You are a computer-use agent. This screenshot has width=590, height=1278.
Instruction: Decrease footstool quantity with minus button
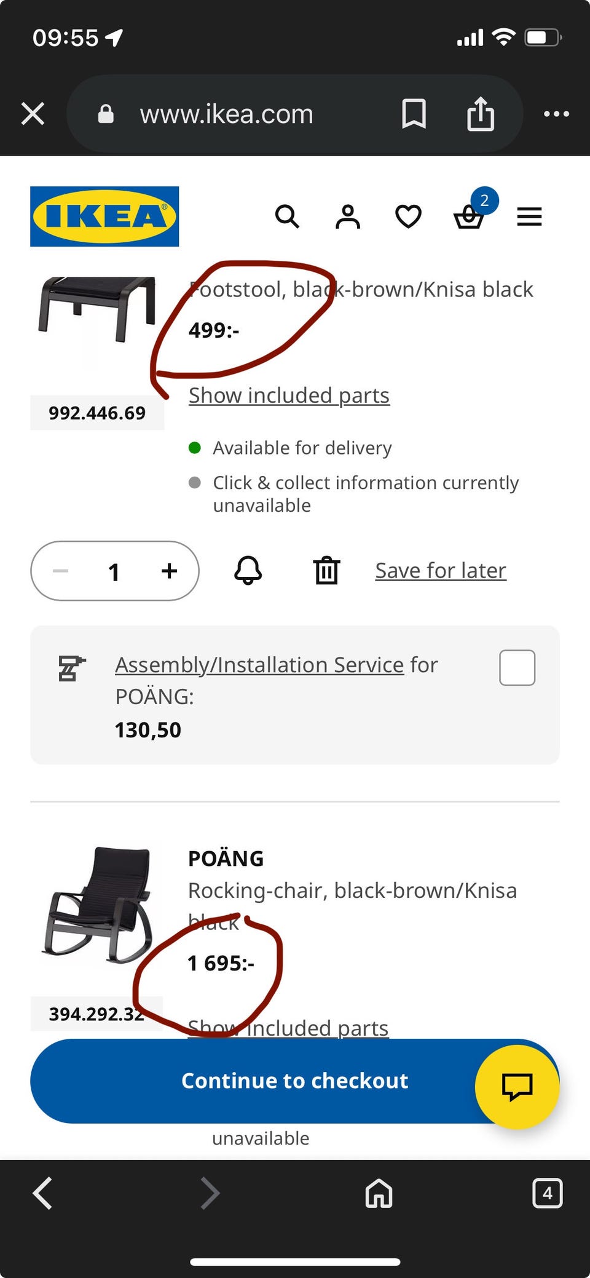click(61, 571)
